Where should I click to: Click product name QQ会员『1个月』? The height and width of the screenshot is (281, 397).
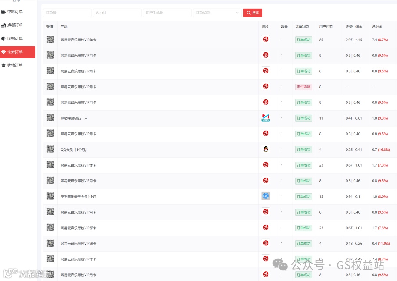click(x=74, y=150)
